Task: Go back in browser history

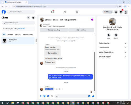Action: click(x=2, y=7)
